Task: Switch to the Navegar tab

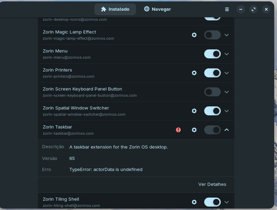Action: tap(157, 9)
